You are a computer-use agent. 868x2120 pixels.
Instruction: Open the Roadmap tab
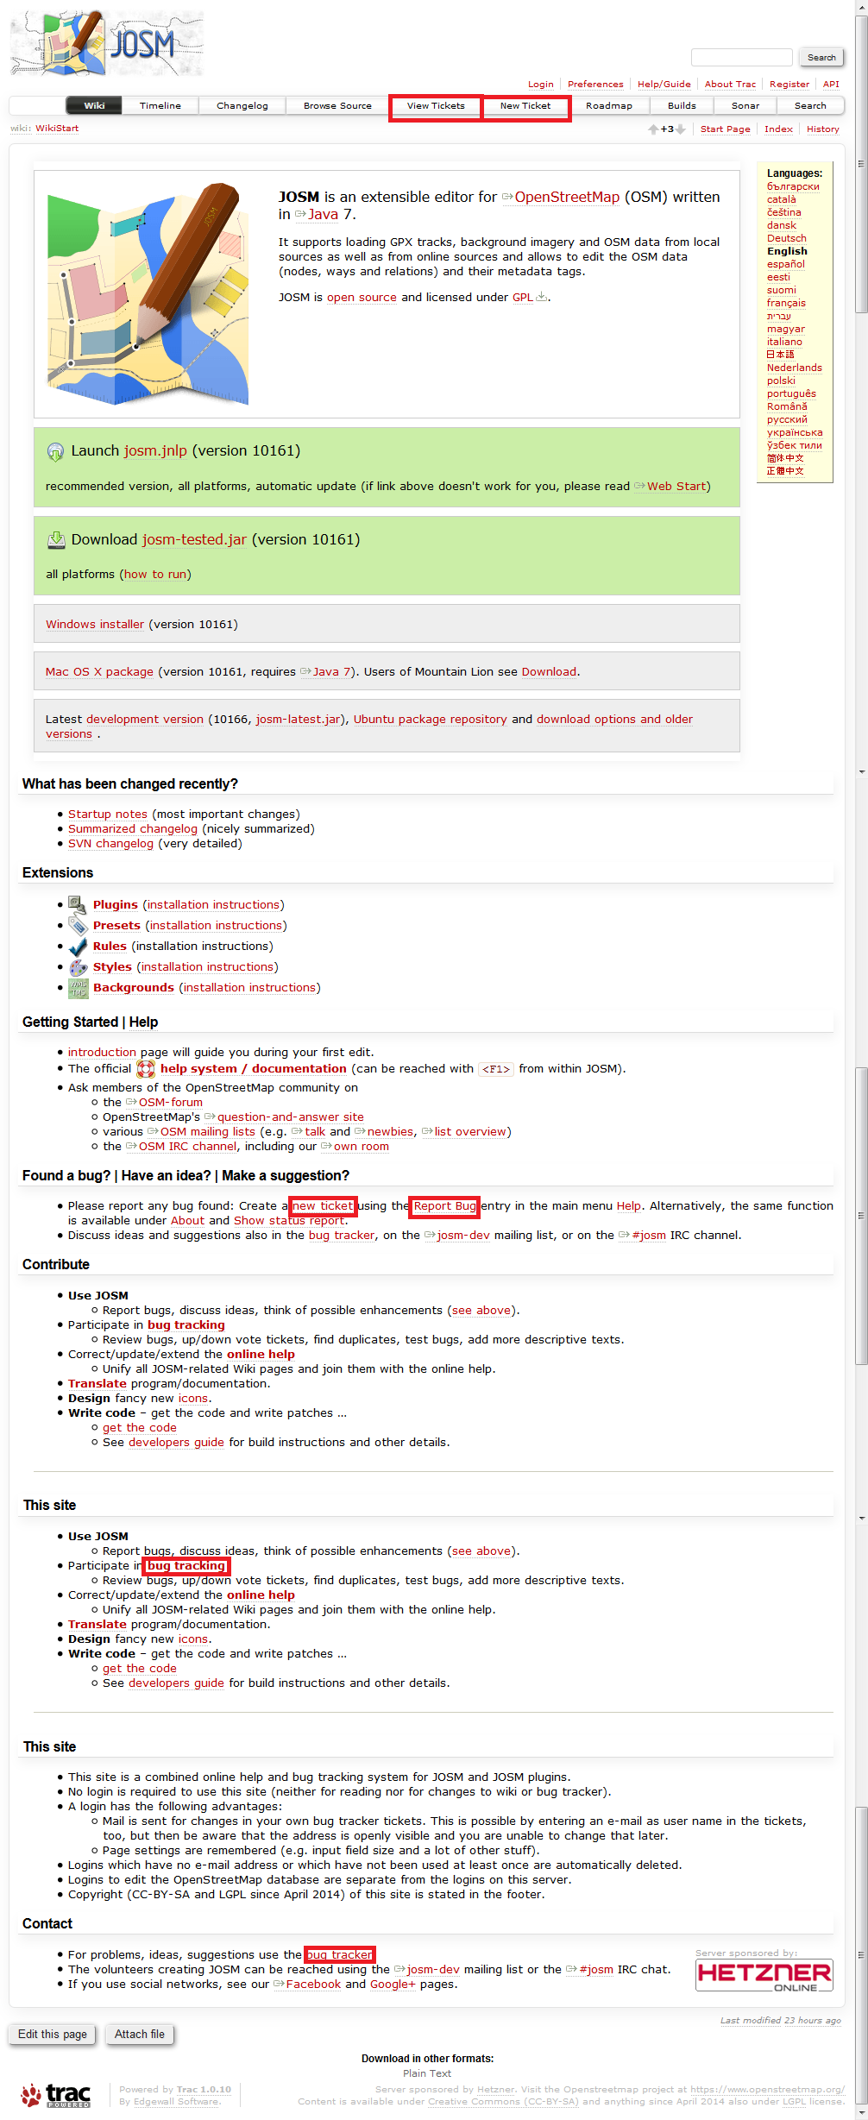coord(608,106)
